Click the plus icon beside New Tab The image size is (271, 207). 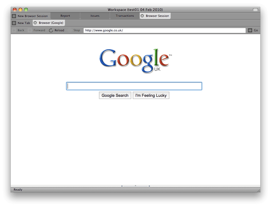tap(14, 23)
